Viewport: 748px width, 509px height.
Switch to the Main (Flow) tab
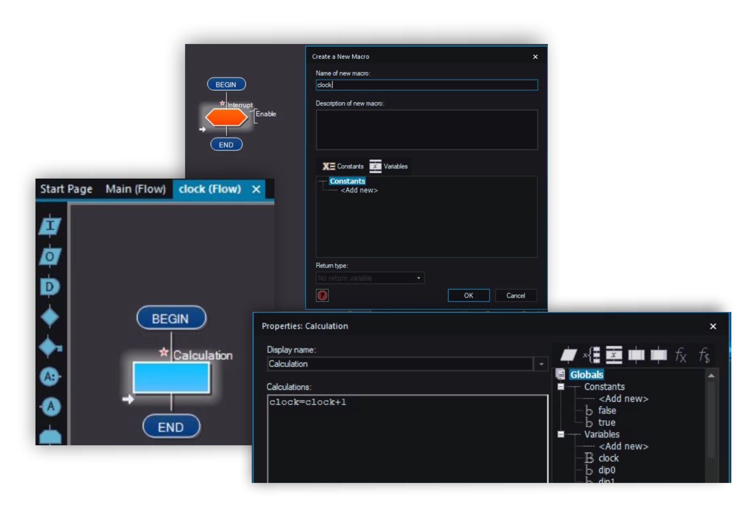point(136,189)
